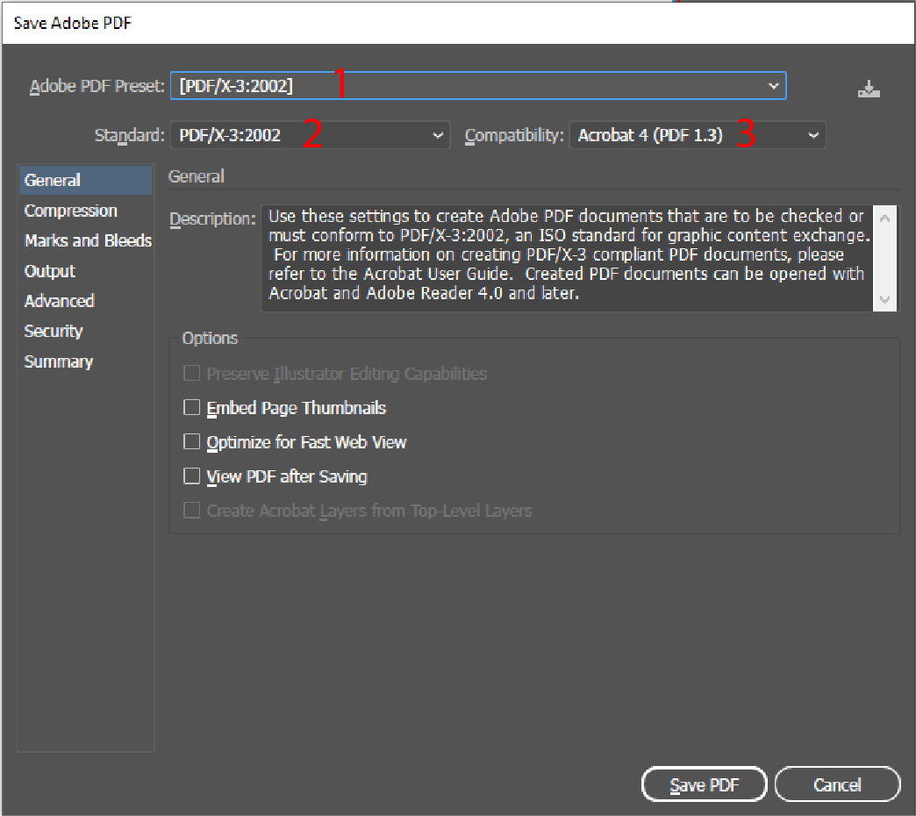Check View PDF after Saving
916x816 pixels.
pyautogui.click(x=191, y=476)
